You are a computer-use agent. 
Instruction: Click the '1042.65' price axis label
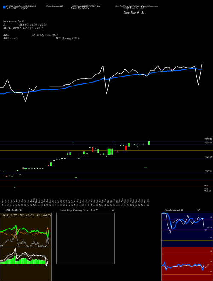[208, 157]
